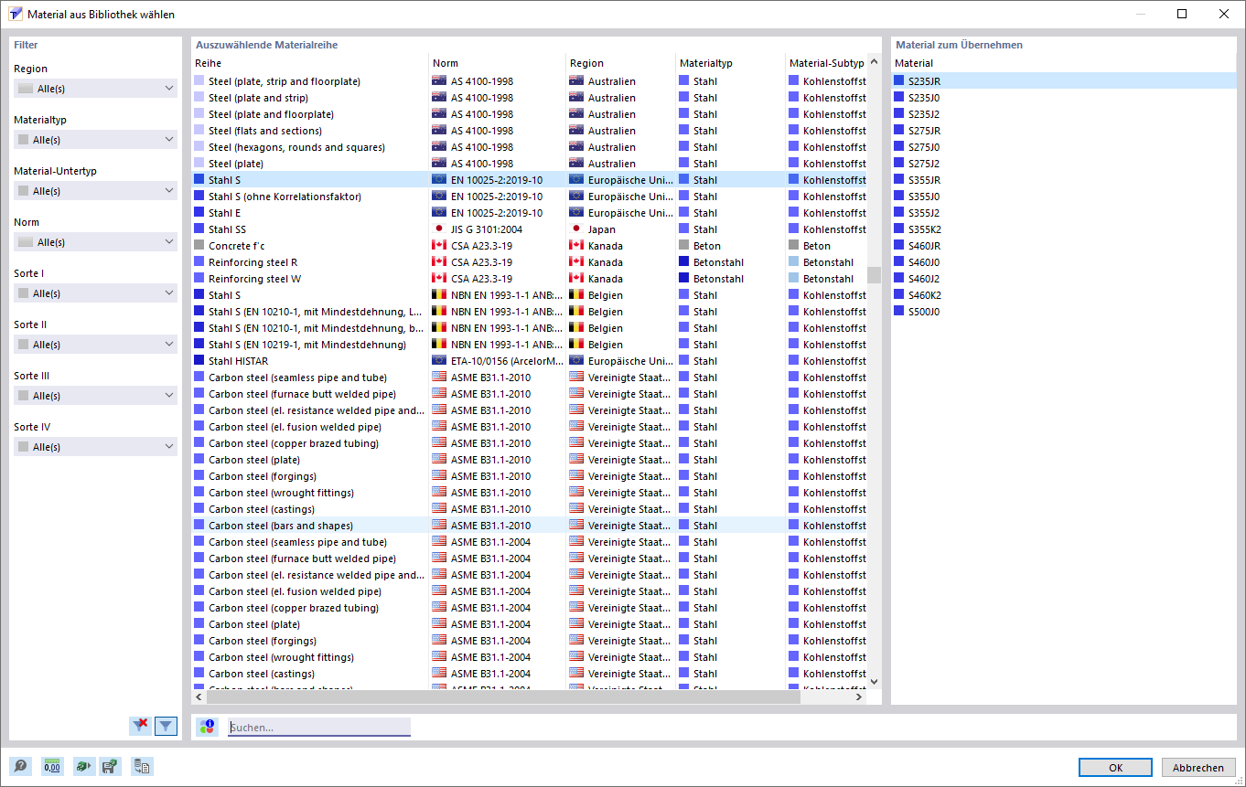Expand the Sorte IV dropdown
Viewport: 1246px width, 787px height.
coord(95,447)
